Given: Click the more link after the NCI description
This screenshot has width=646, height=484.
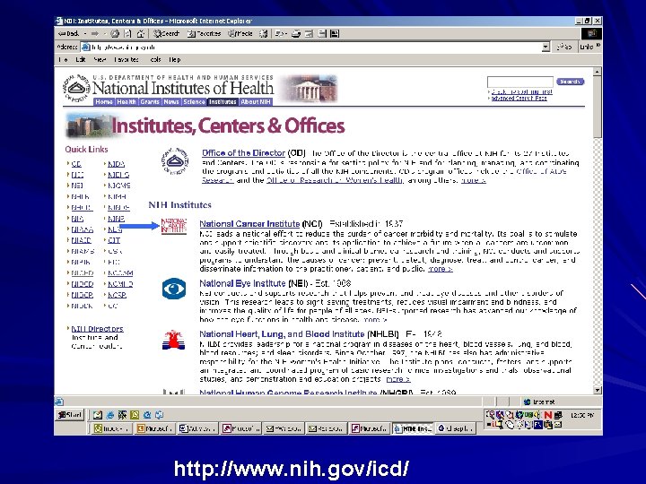Looking at the screenshot, I should (441, 269).
